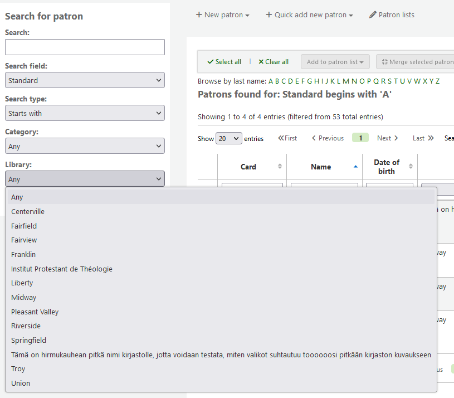Click the Card column sort arrows
The width and height of the screenshot is (454, 398).
(x=280, y=167)
